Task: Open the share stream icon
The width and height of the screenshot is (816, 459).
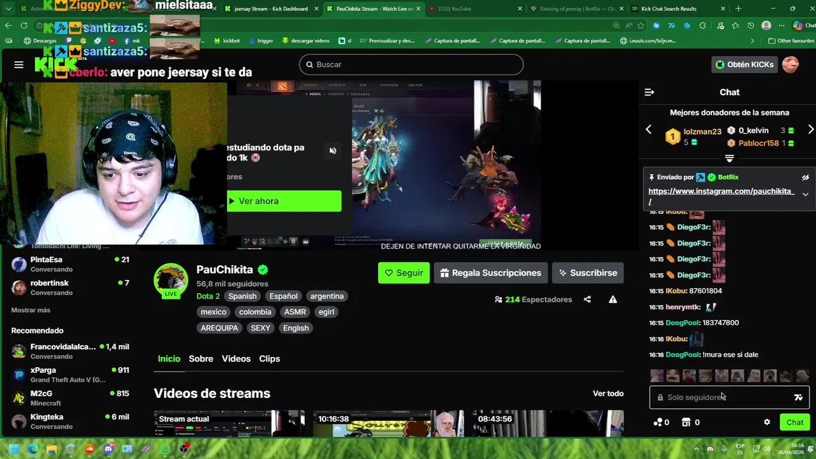Action: 587,300
